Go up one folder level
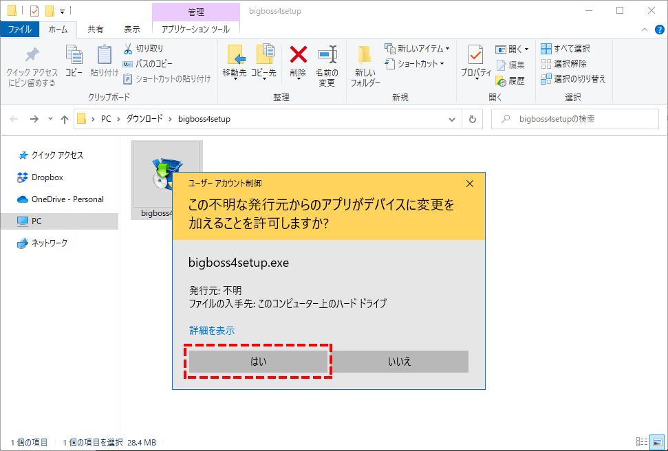Viewport: 668px width, 451px height. (x=65, y=119)
